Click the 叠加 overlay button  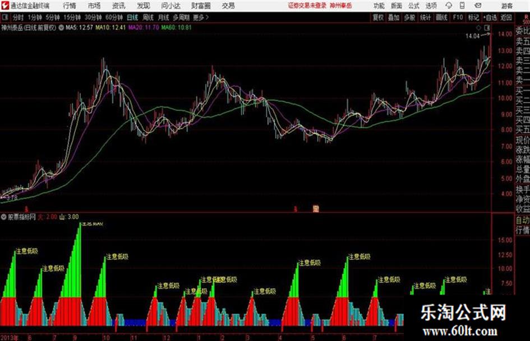coord(394,17)
